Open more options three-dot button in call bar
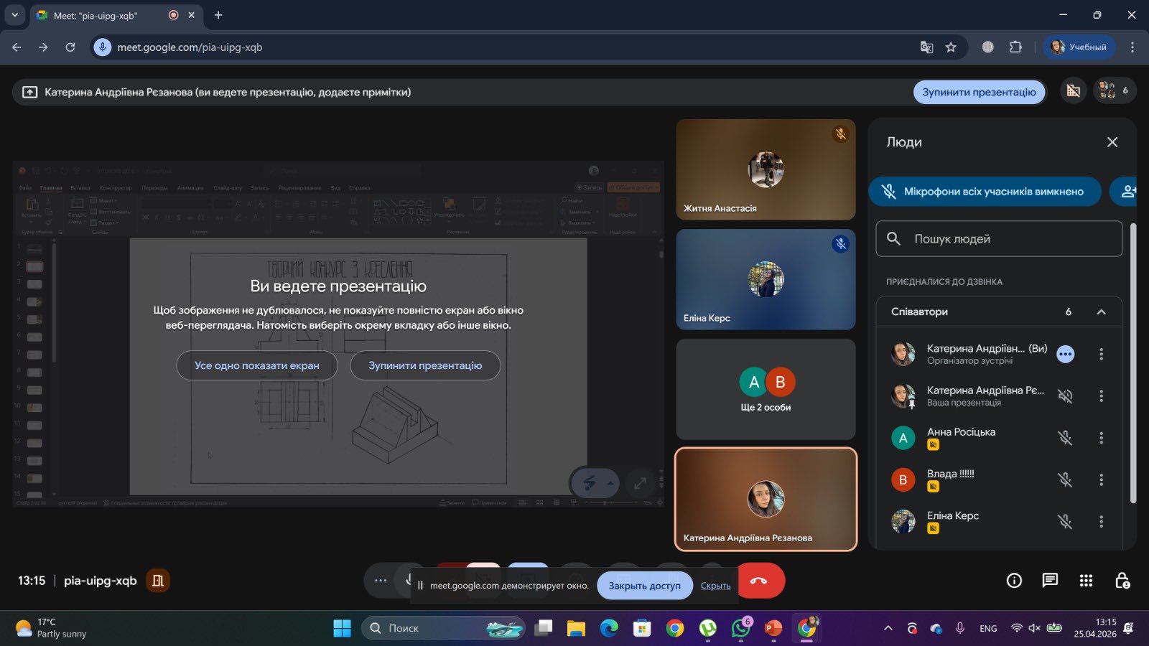Image resolution: width=1149 pixels, height=646 pixels. pyautogui.click(x=381, y=581)
